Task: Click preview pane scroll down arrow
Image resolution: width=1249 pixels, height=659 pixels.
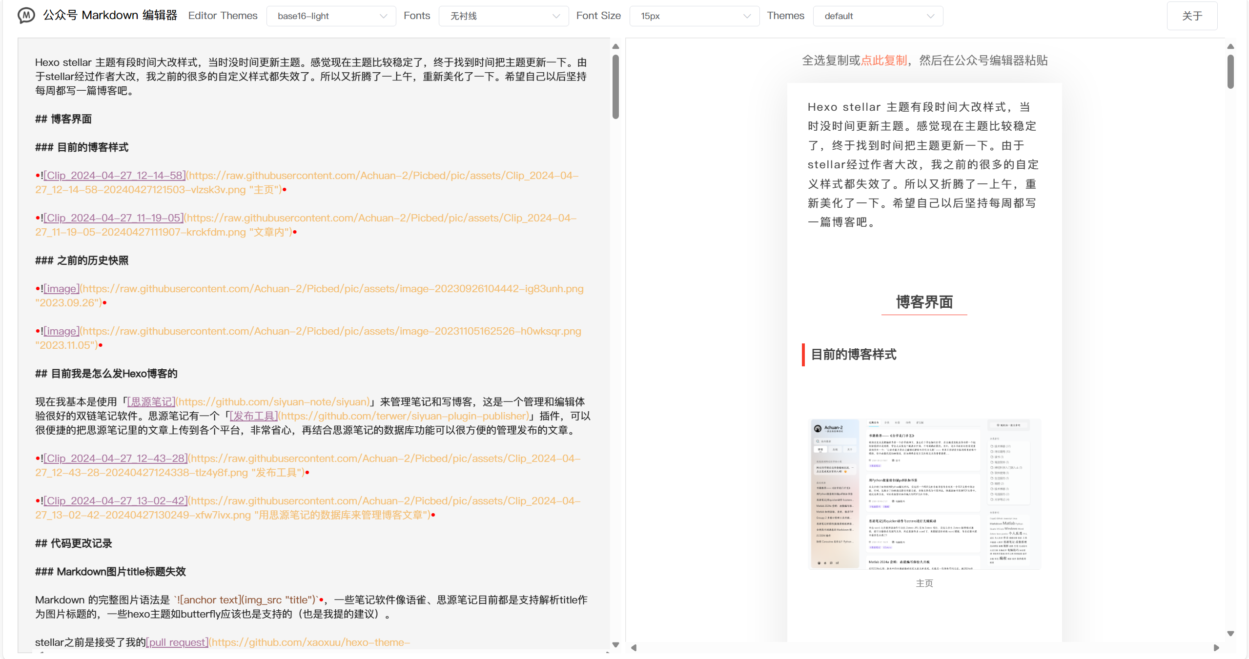Action: (1230, 634)
